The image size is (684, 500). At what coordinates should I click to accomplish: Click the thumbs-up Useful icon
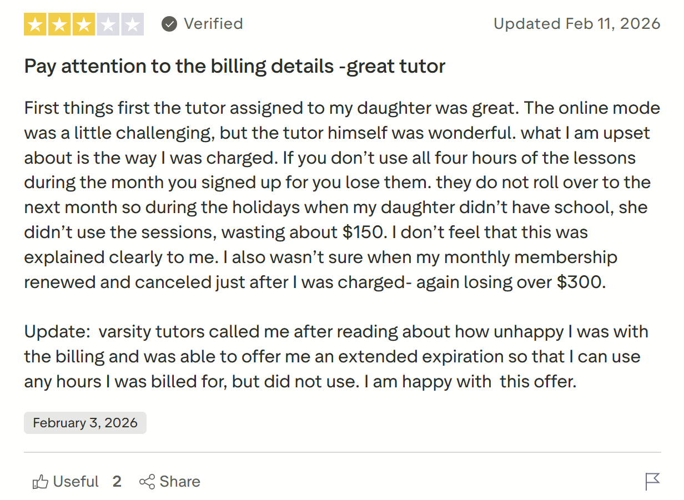pos(39,482)
